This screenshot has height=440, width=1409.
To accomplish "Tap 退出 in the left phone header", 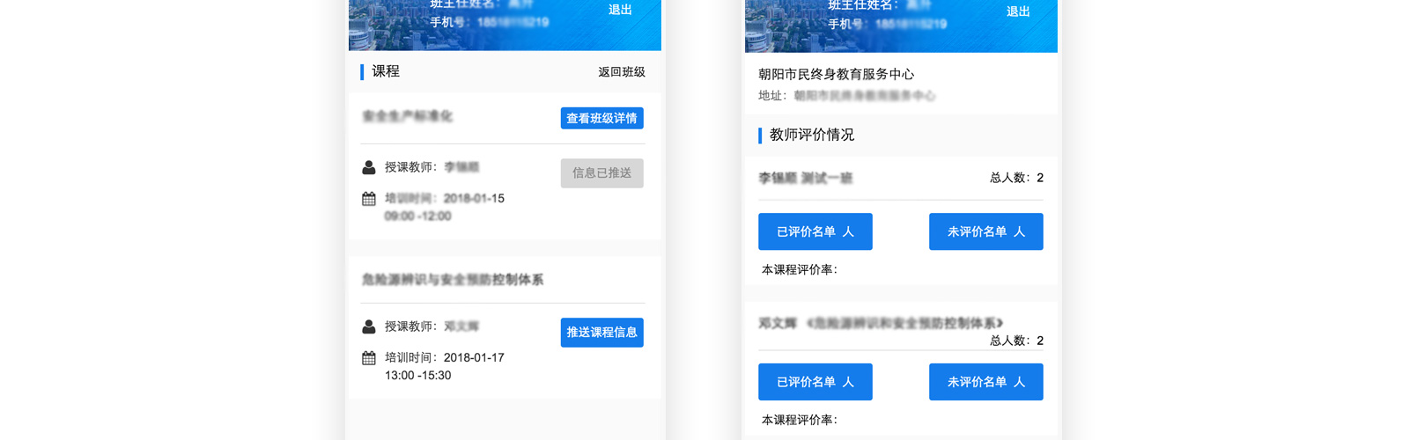I will [620, 10].
